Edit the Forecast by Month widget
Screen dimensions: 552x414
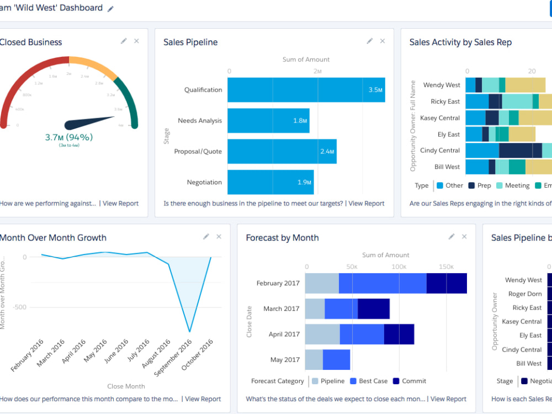coord(452,236)
